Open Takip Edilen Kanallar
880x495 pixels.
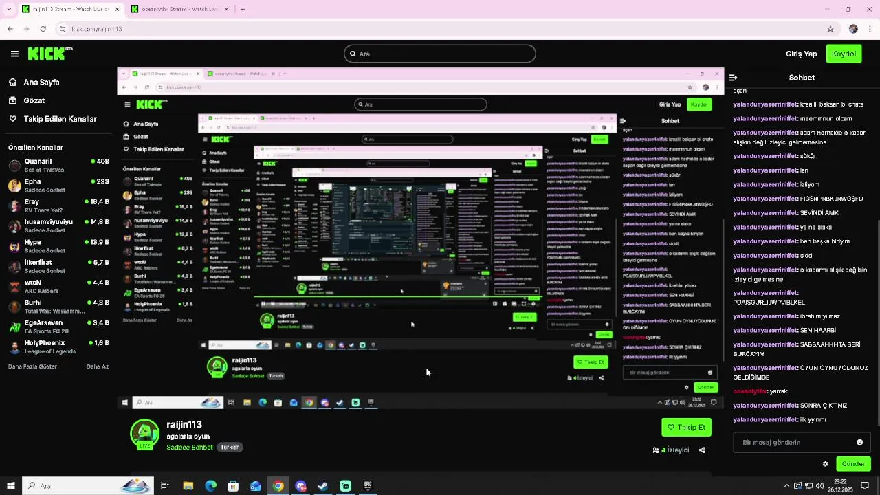pos(60,119)
